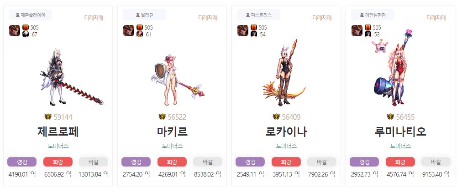The image size is (462, 187).
Task: Click 디레지에 server label on 로카이나 card
Action: click(x=322, y=18)
